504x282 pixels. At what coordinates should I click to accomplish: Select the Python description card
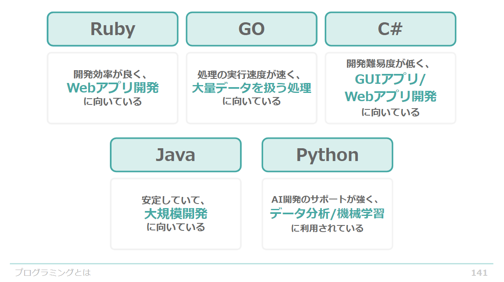327,214
